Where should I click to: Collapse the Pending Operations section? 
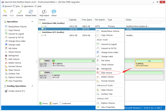pos(32,86)
